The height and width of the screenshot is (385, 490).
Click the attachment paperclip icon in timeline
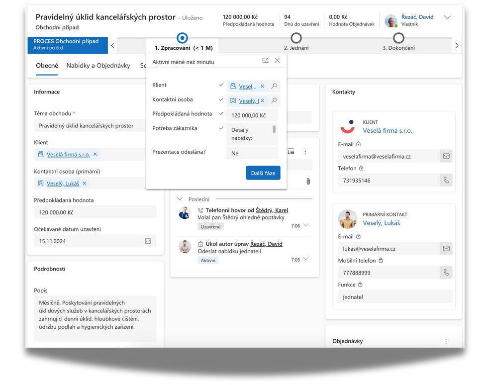308,181
